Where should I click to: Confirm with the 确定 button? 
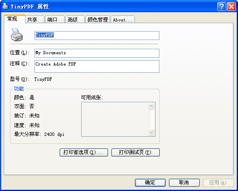click(150, 183)
